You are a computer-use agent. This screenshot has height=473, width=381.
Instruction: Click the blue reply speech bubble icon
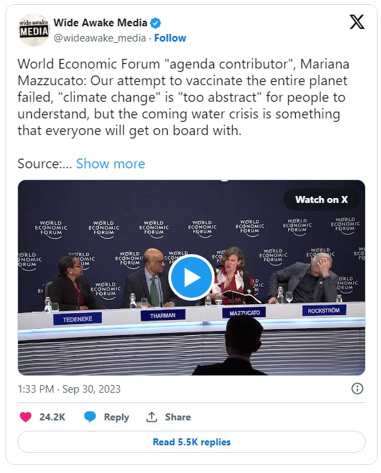click(90, 417)
